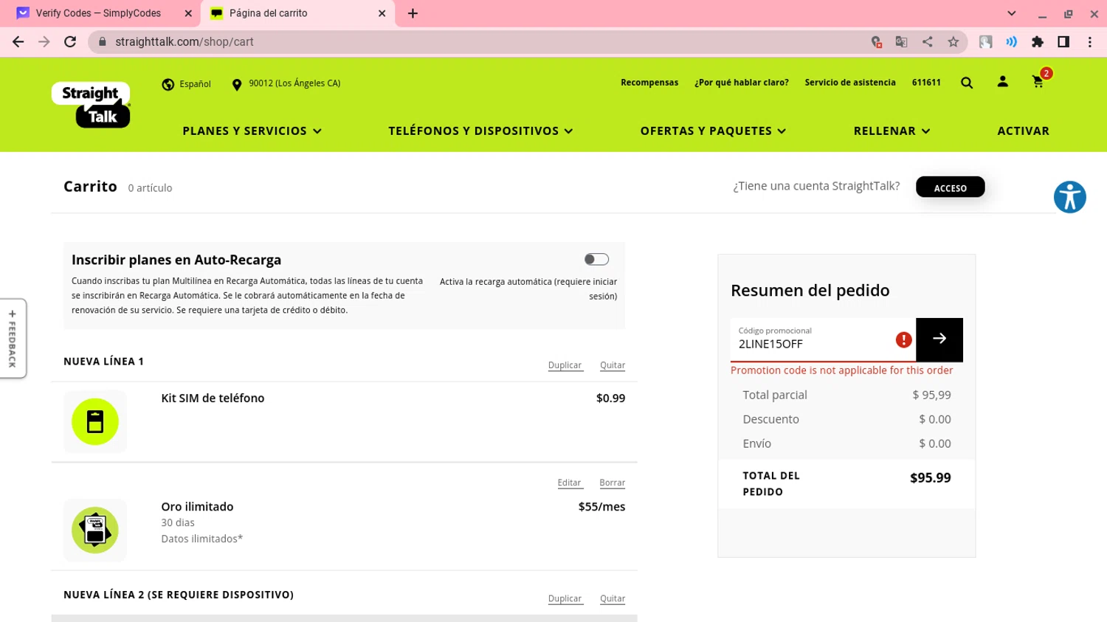Image resolution: width=1107 pixels, height=622 pixels.
Task: Click the location pin icon
Action: [237, 84]
